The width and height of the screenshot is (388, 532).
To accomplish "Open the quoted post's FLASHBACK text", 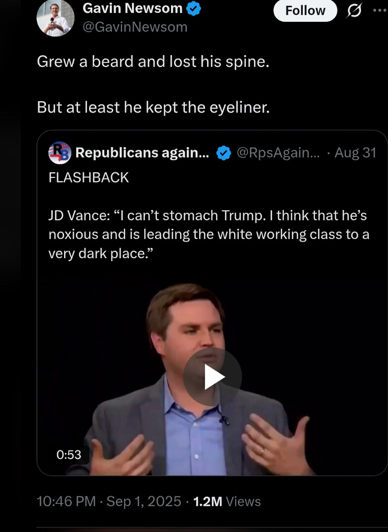I will 89,178.
